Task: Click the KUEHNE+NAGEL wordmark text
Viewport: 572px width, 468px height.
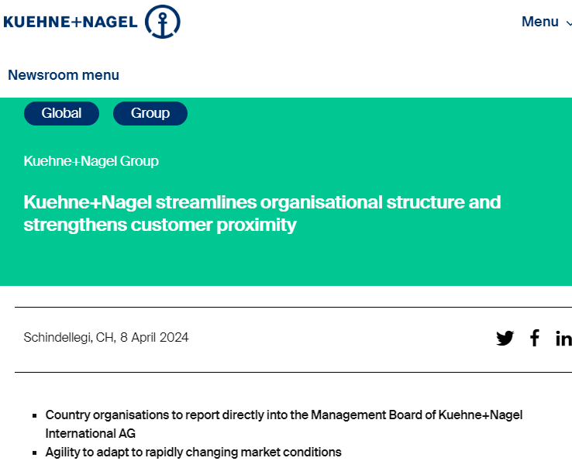Action: pyautogui.click(x=71, y=22)
